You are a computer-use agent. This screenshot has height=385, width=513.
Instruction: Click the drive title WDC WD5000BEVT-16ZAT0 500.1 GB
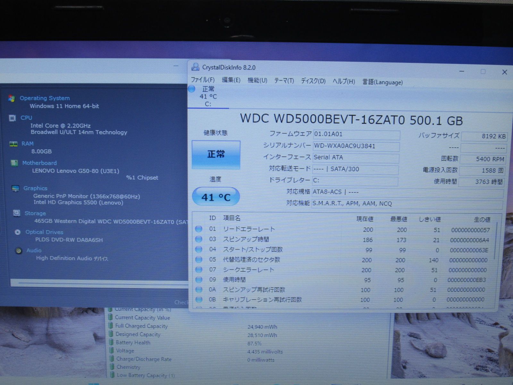(x=351, y=120)
